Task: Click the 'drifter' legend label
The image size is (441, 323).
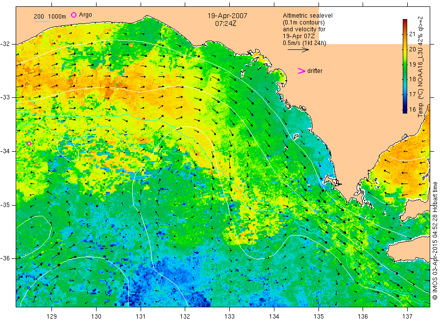Action: tap(315, 71)
